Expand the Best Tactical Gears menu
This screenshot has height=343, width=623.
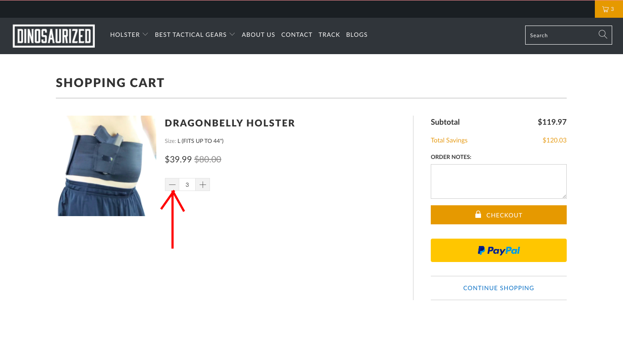tap(195, 35)
